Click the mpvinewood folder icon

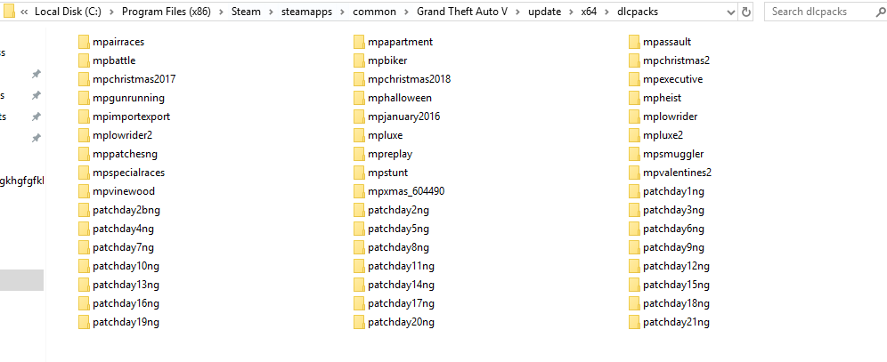click(84, 191)
